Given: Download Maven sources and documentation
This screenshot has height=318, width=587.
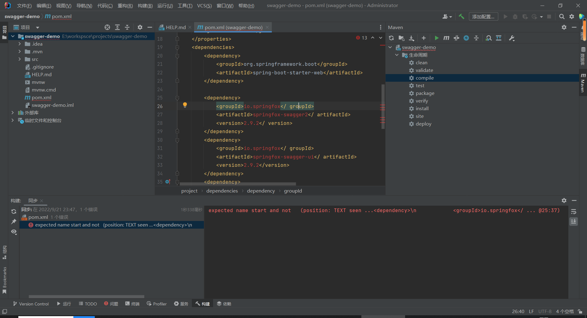Looking at the screenshot, I should (x=412, y=38).
